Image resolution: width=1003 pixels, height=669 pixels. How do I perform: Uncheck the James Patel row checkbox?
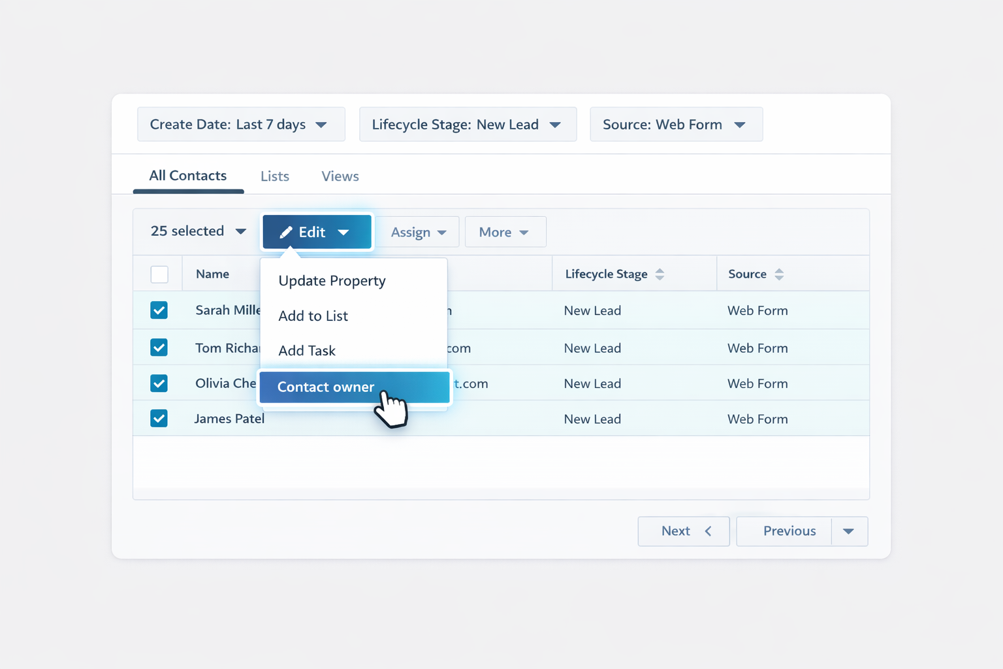point(159,418)
